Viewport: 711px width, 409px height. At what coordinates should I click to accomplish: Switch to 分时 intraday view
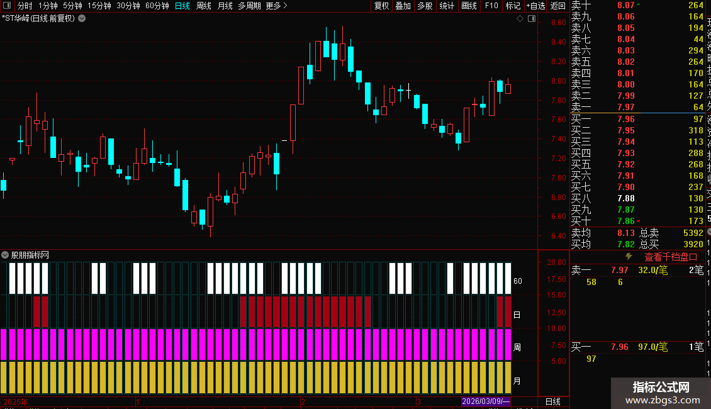[x=25, y=6]
